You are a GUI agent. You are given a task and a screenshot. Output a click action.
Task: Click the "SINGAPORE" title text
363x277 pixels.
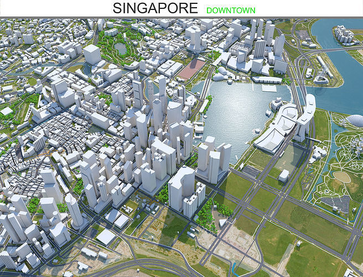[x=155, y=8]
